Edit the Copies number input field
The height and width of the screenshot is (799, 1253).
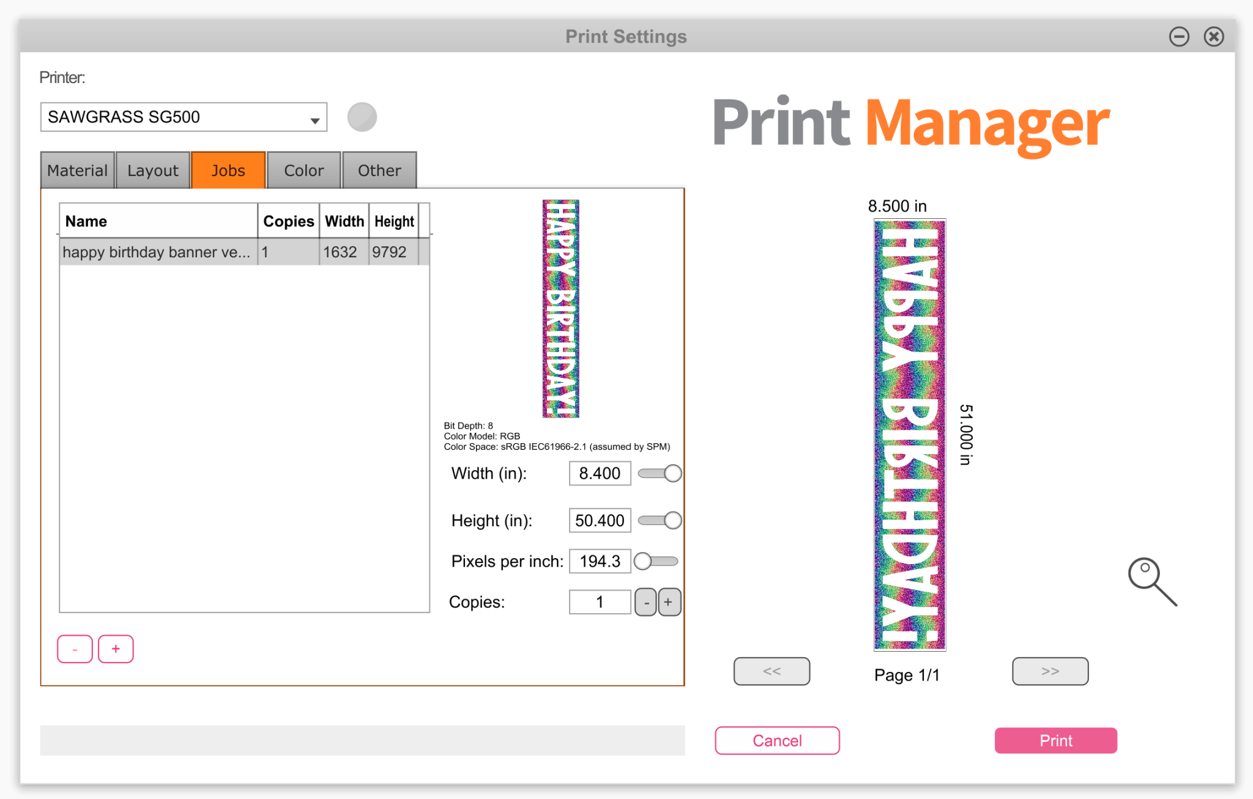pyautogui.click(x=598, y=601)
